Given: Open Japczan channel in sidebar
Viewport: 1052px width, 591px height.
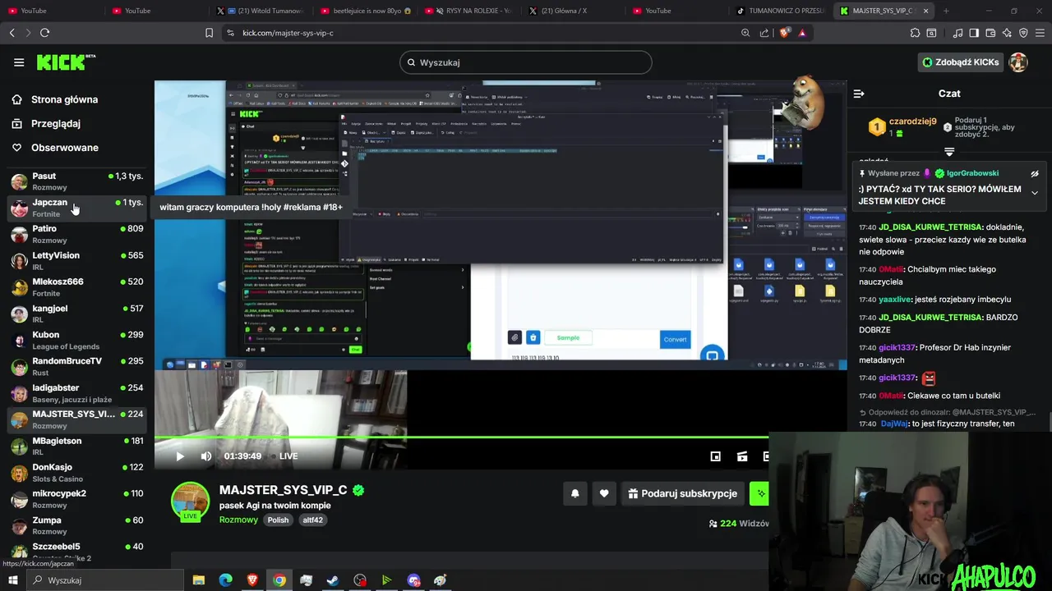Looking at the screenshot, I should [x=77, y=208].
